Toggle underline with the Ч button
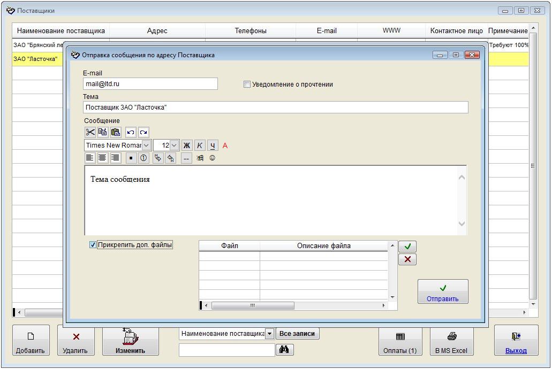 (213, 145)
